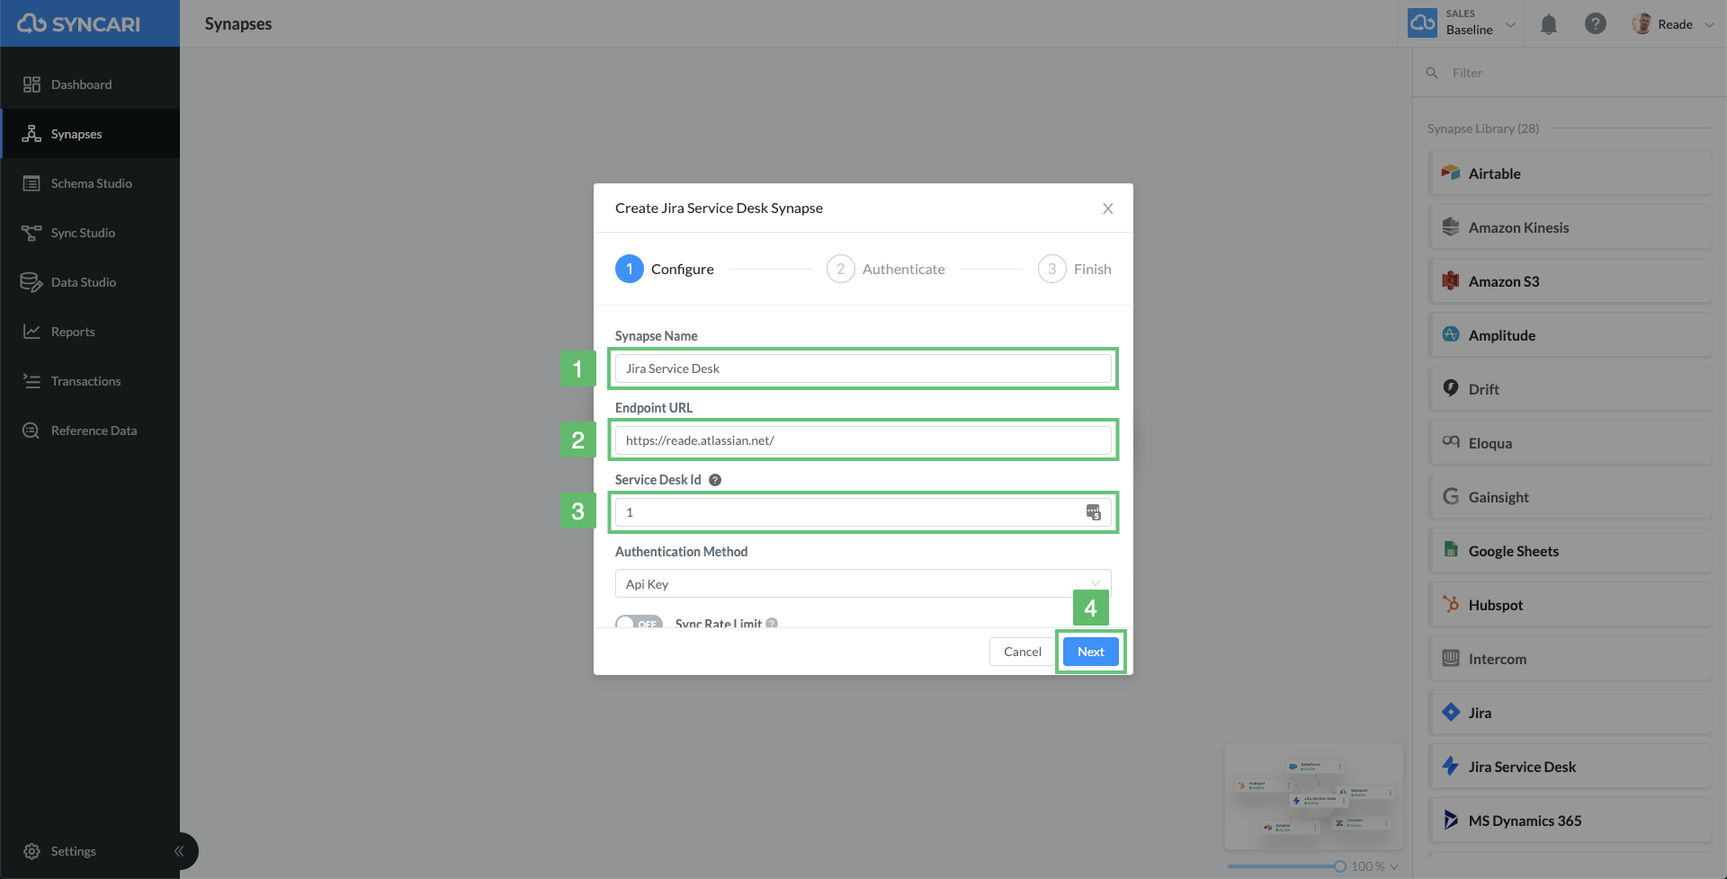Open the Reade user menu
This screenshot has height=879, width=1727.
pos(1673,24)
